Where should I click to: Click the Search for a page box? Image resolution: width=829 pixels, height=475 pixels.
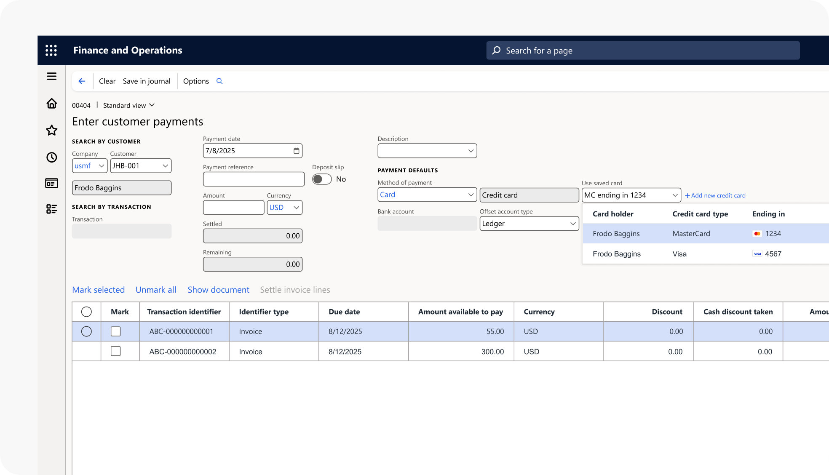(643, 51)
